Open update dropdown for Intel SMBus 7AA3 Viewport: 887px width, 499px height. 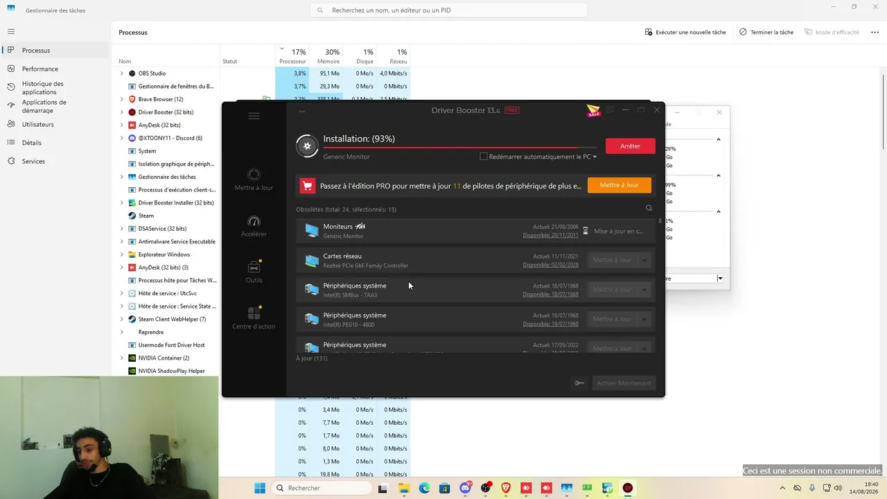click(x=645, y=290)
